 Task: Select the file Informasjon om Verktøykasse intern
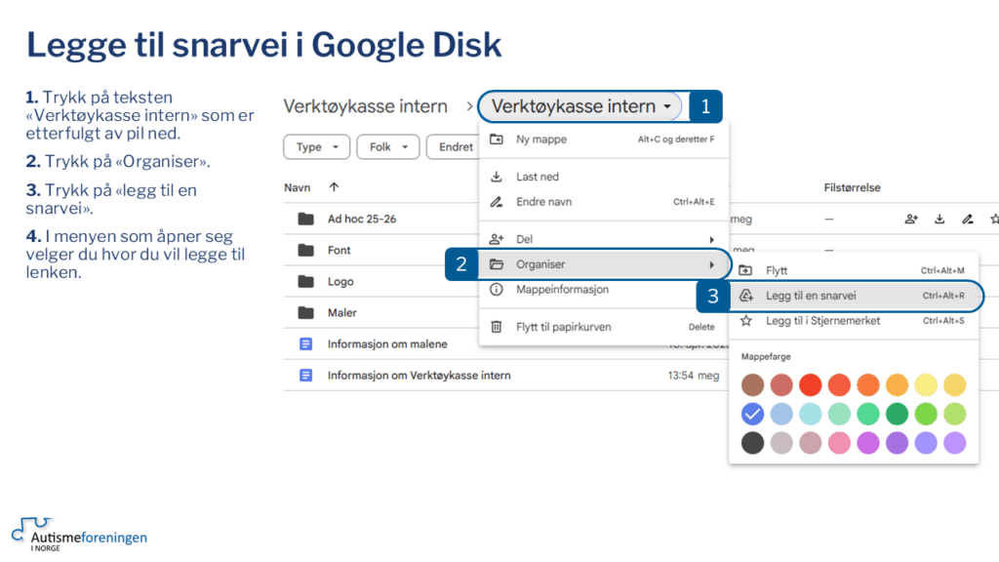click(x=419, y=376)
